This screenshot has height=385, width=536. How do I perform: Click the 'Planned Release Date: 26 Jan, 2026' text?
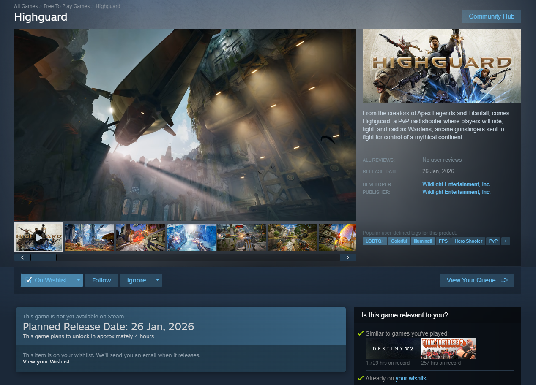109,327
